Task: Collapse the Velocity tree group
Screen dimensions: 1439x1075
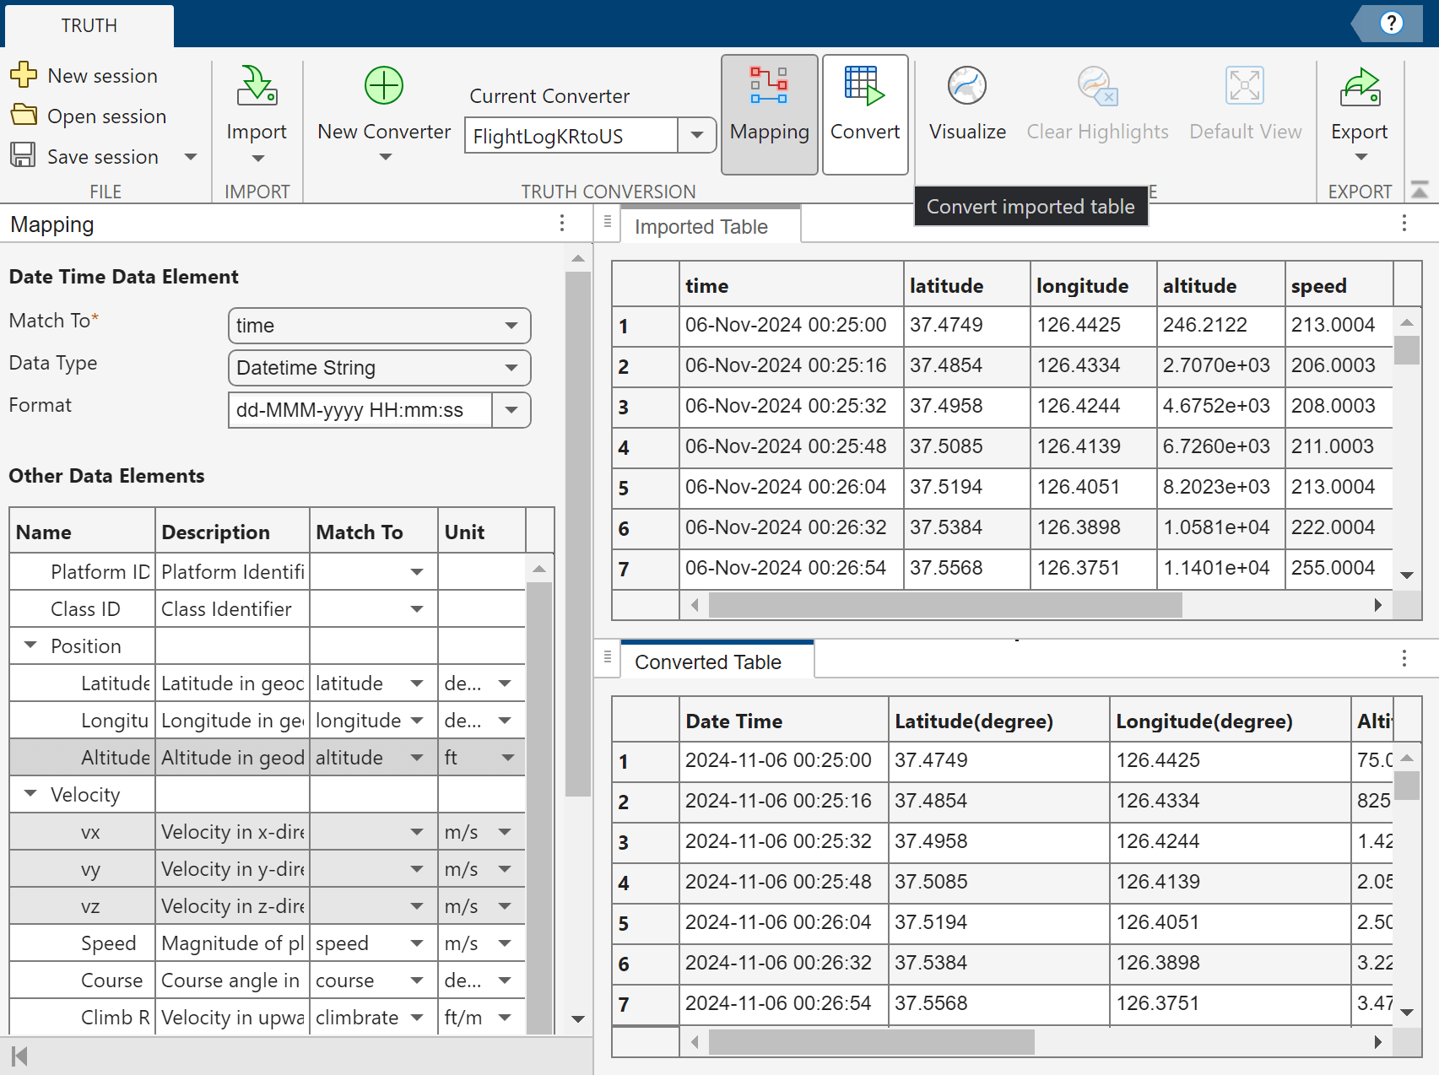Action: [x=31, y=794]
